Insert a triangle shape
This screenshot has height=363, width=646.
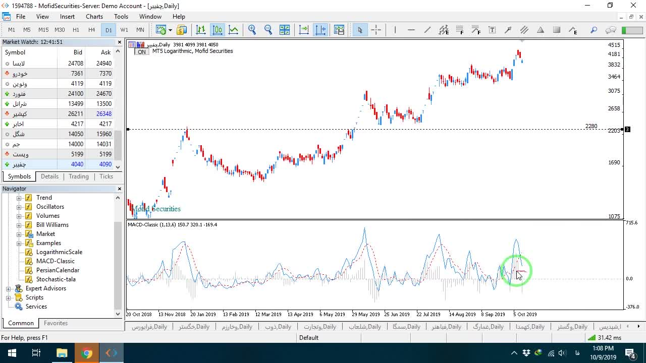pyautogui.click(x=541, y=30)
